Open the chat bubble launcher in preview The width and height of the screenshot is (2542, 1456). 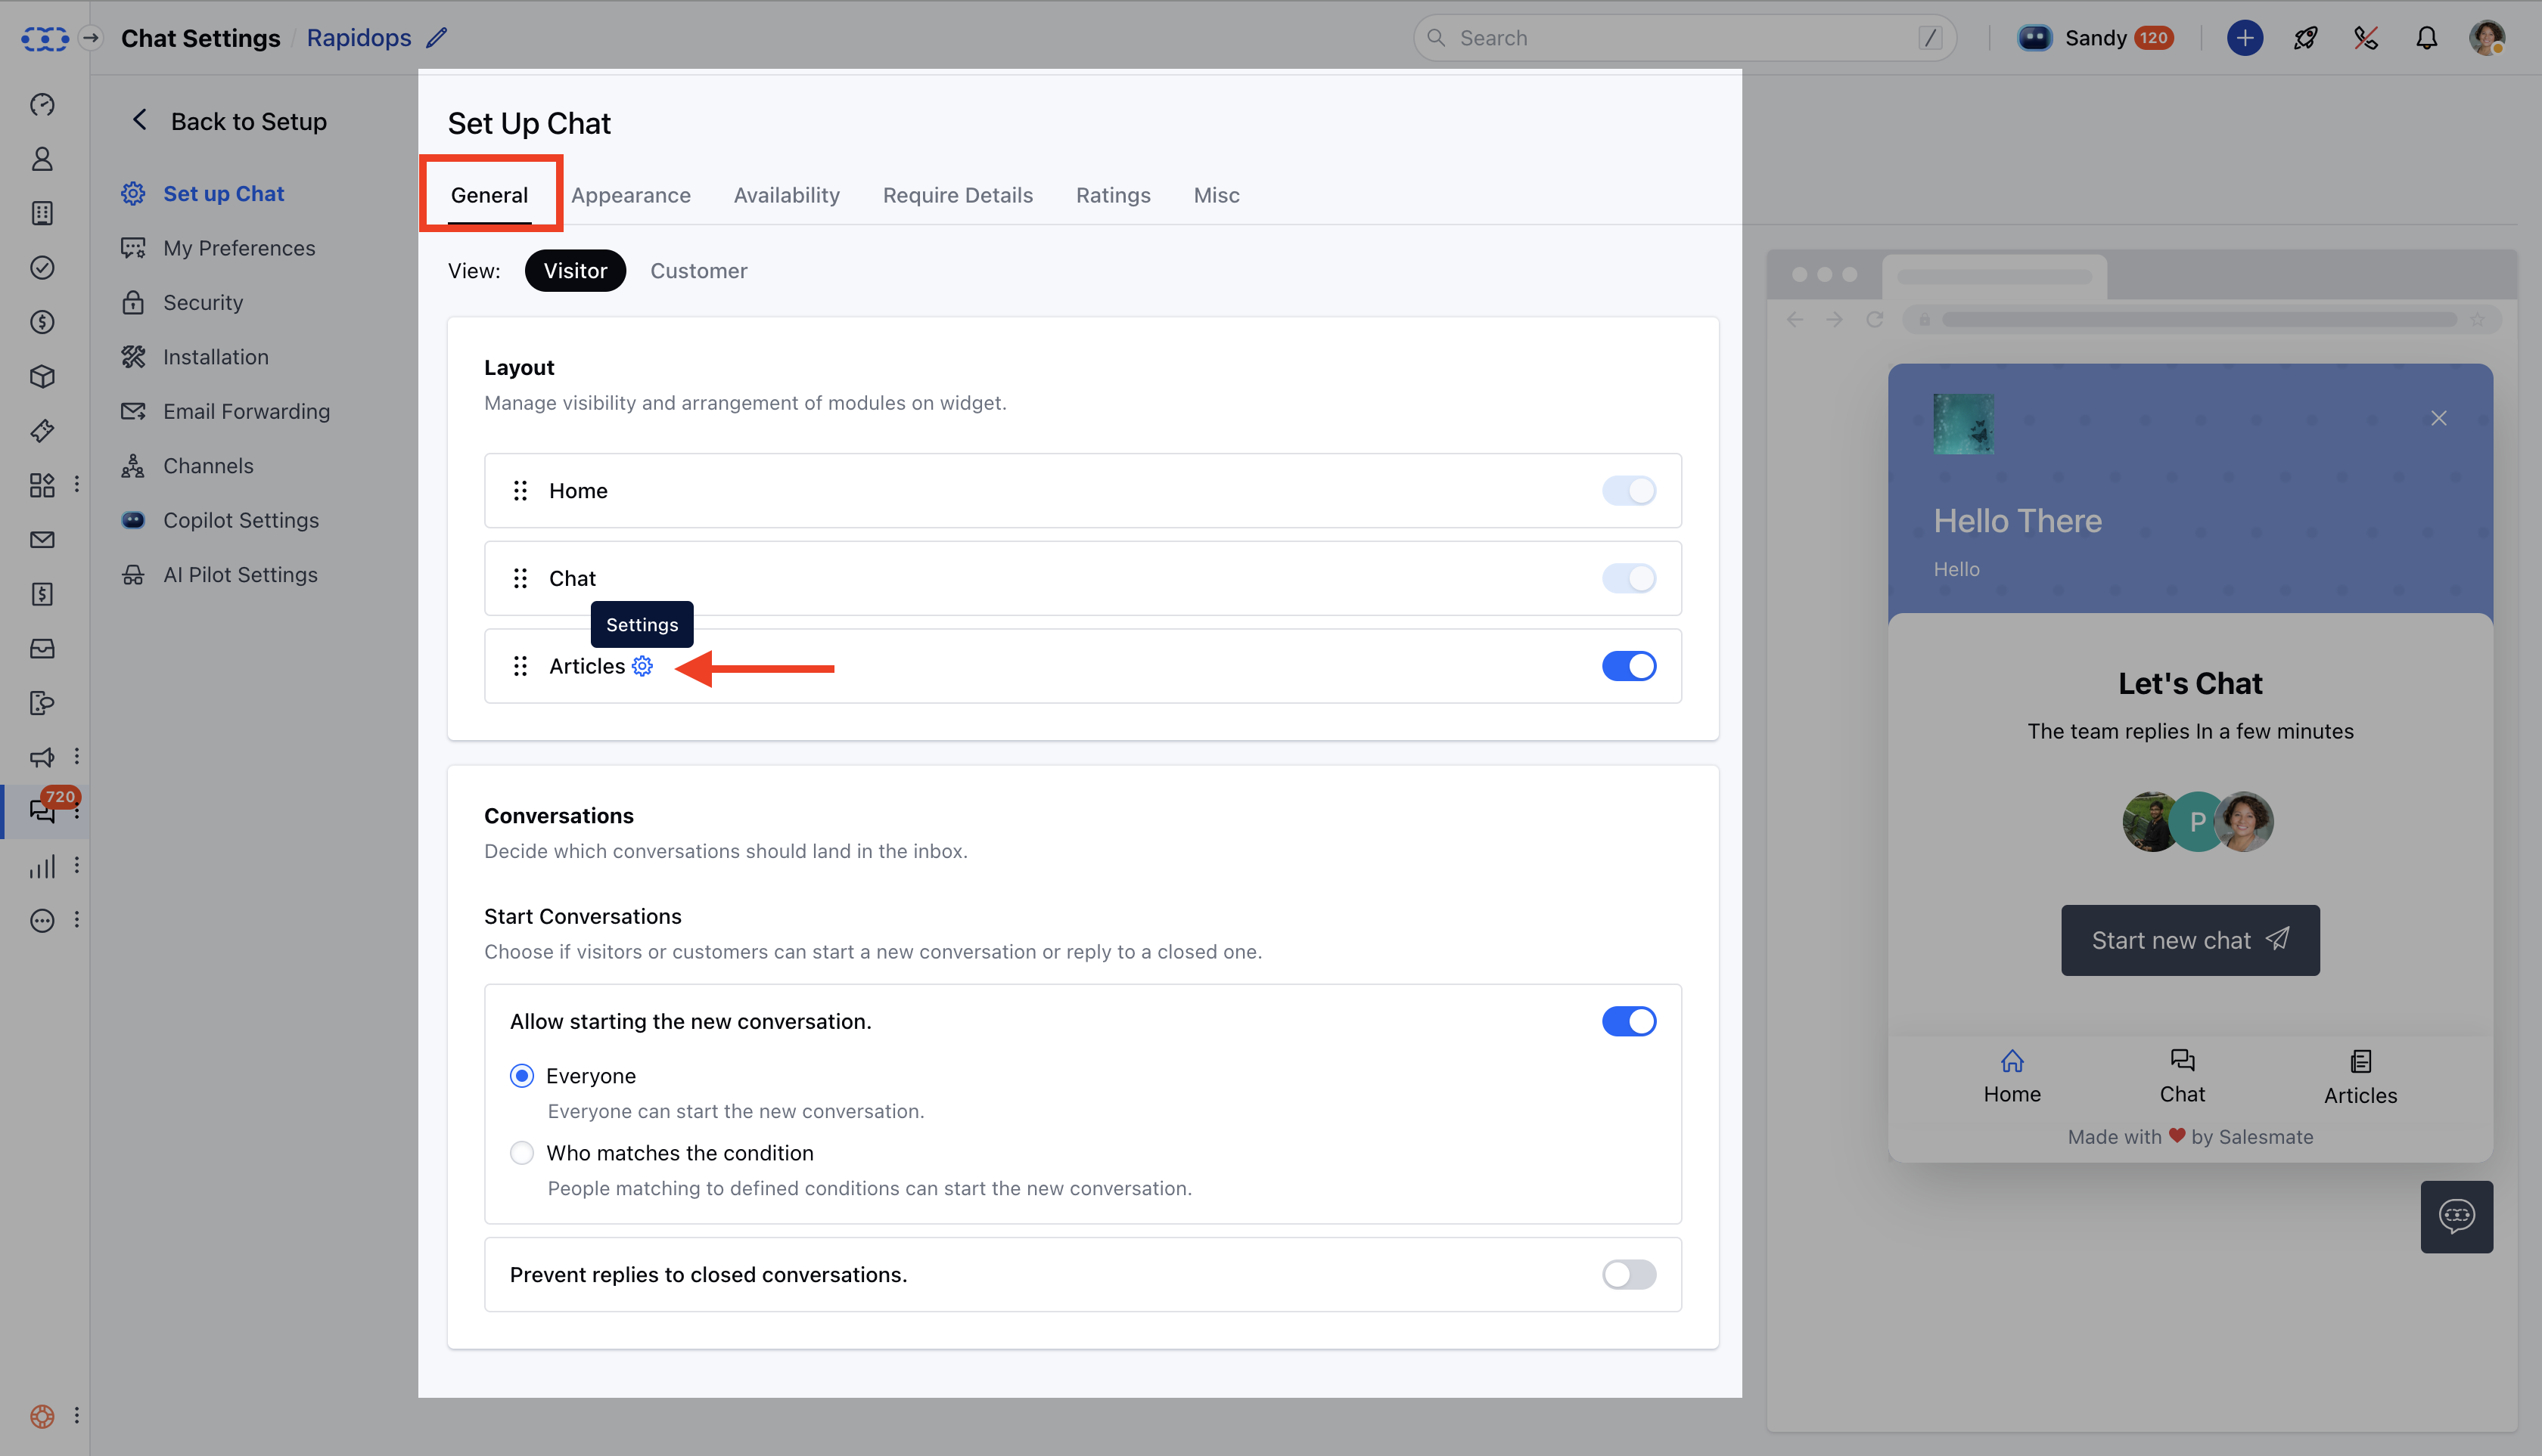point(2456,1216)
